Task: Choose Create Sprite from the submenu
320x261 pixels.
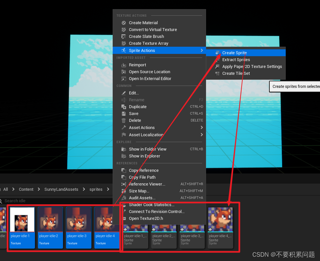Action: point(246,53)
